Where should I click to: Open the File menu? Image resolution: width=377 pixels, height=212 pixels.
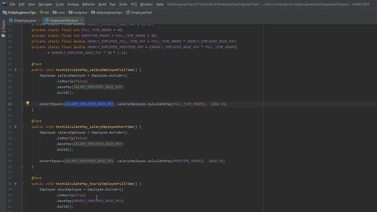[x=12, y=4]
